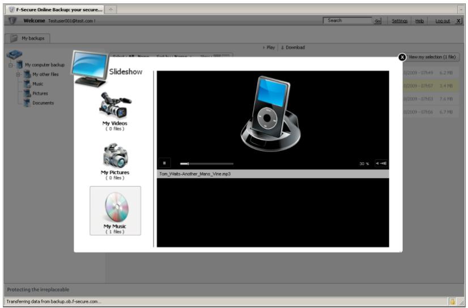
Task: Expand the My other files node
Action: pyautogui.click(x=18, y=75)
